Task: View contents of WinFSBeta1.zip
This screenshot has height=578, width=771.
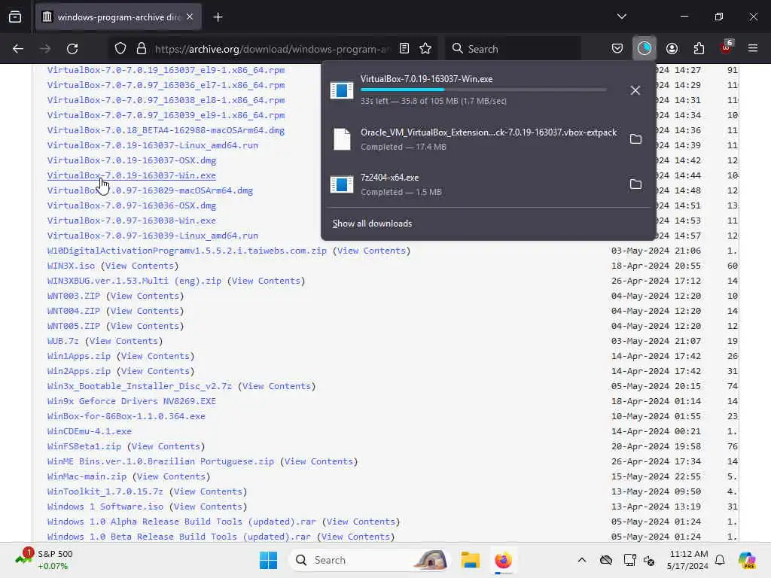Action: coord(166,446)
